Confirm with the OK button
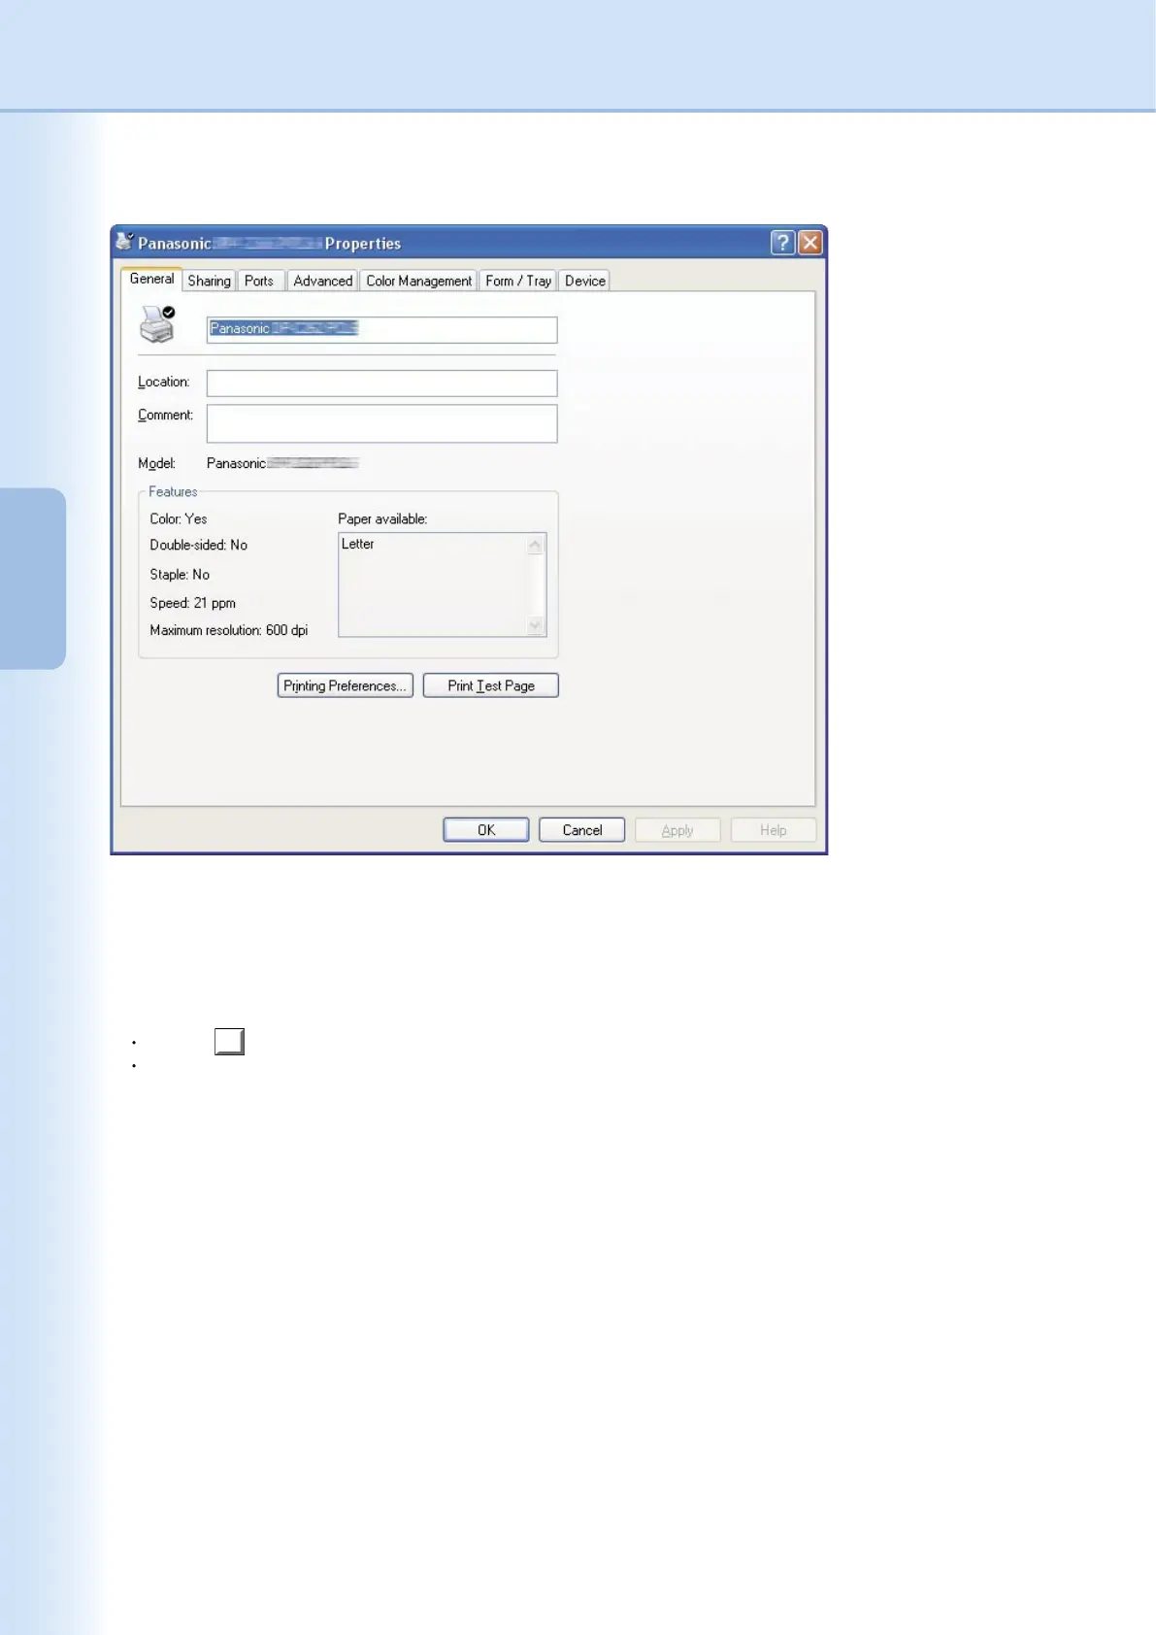1156x1635 pixels. click(486, 830)
